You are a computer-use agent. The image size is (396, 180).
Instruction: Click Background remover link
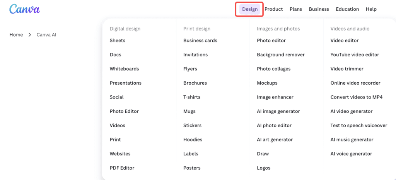coord(280,55)
